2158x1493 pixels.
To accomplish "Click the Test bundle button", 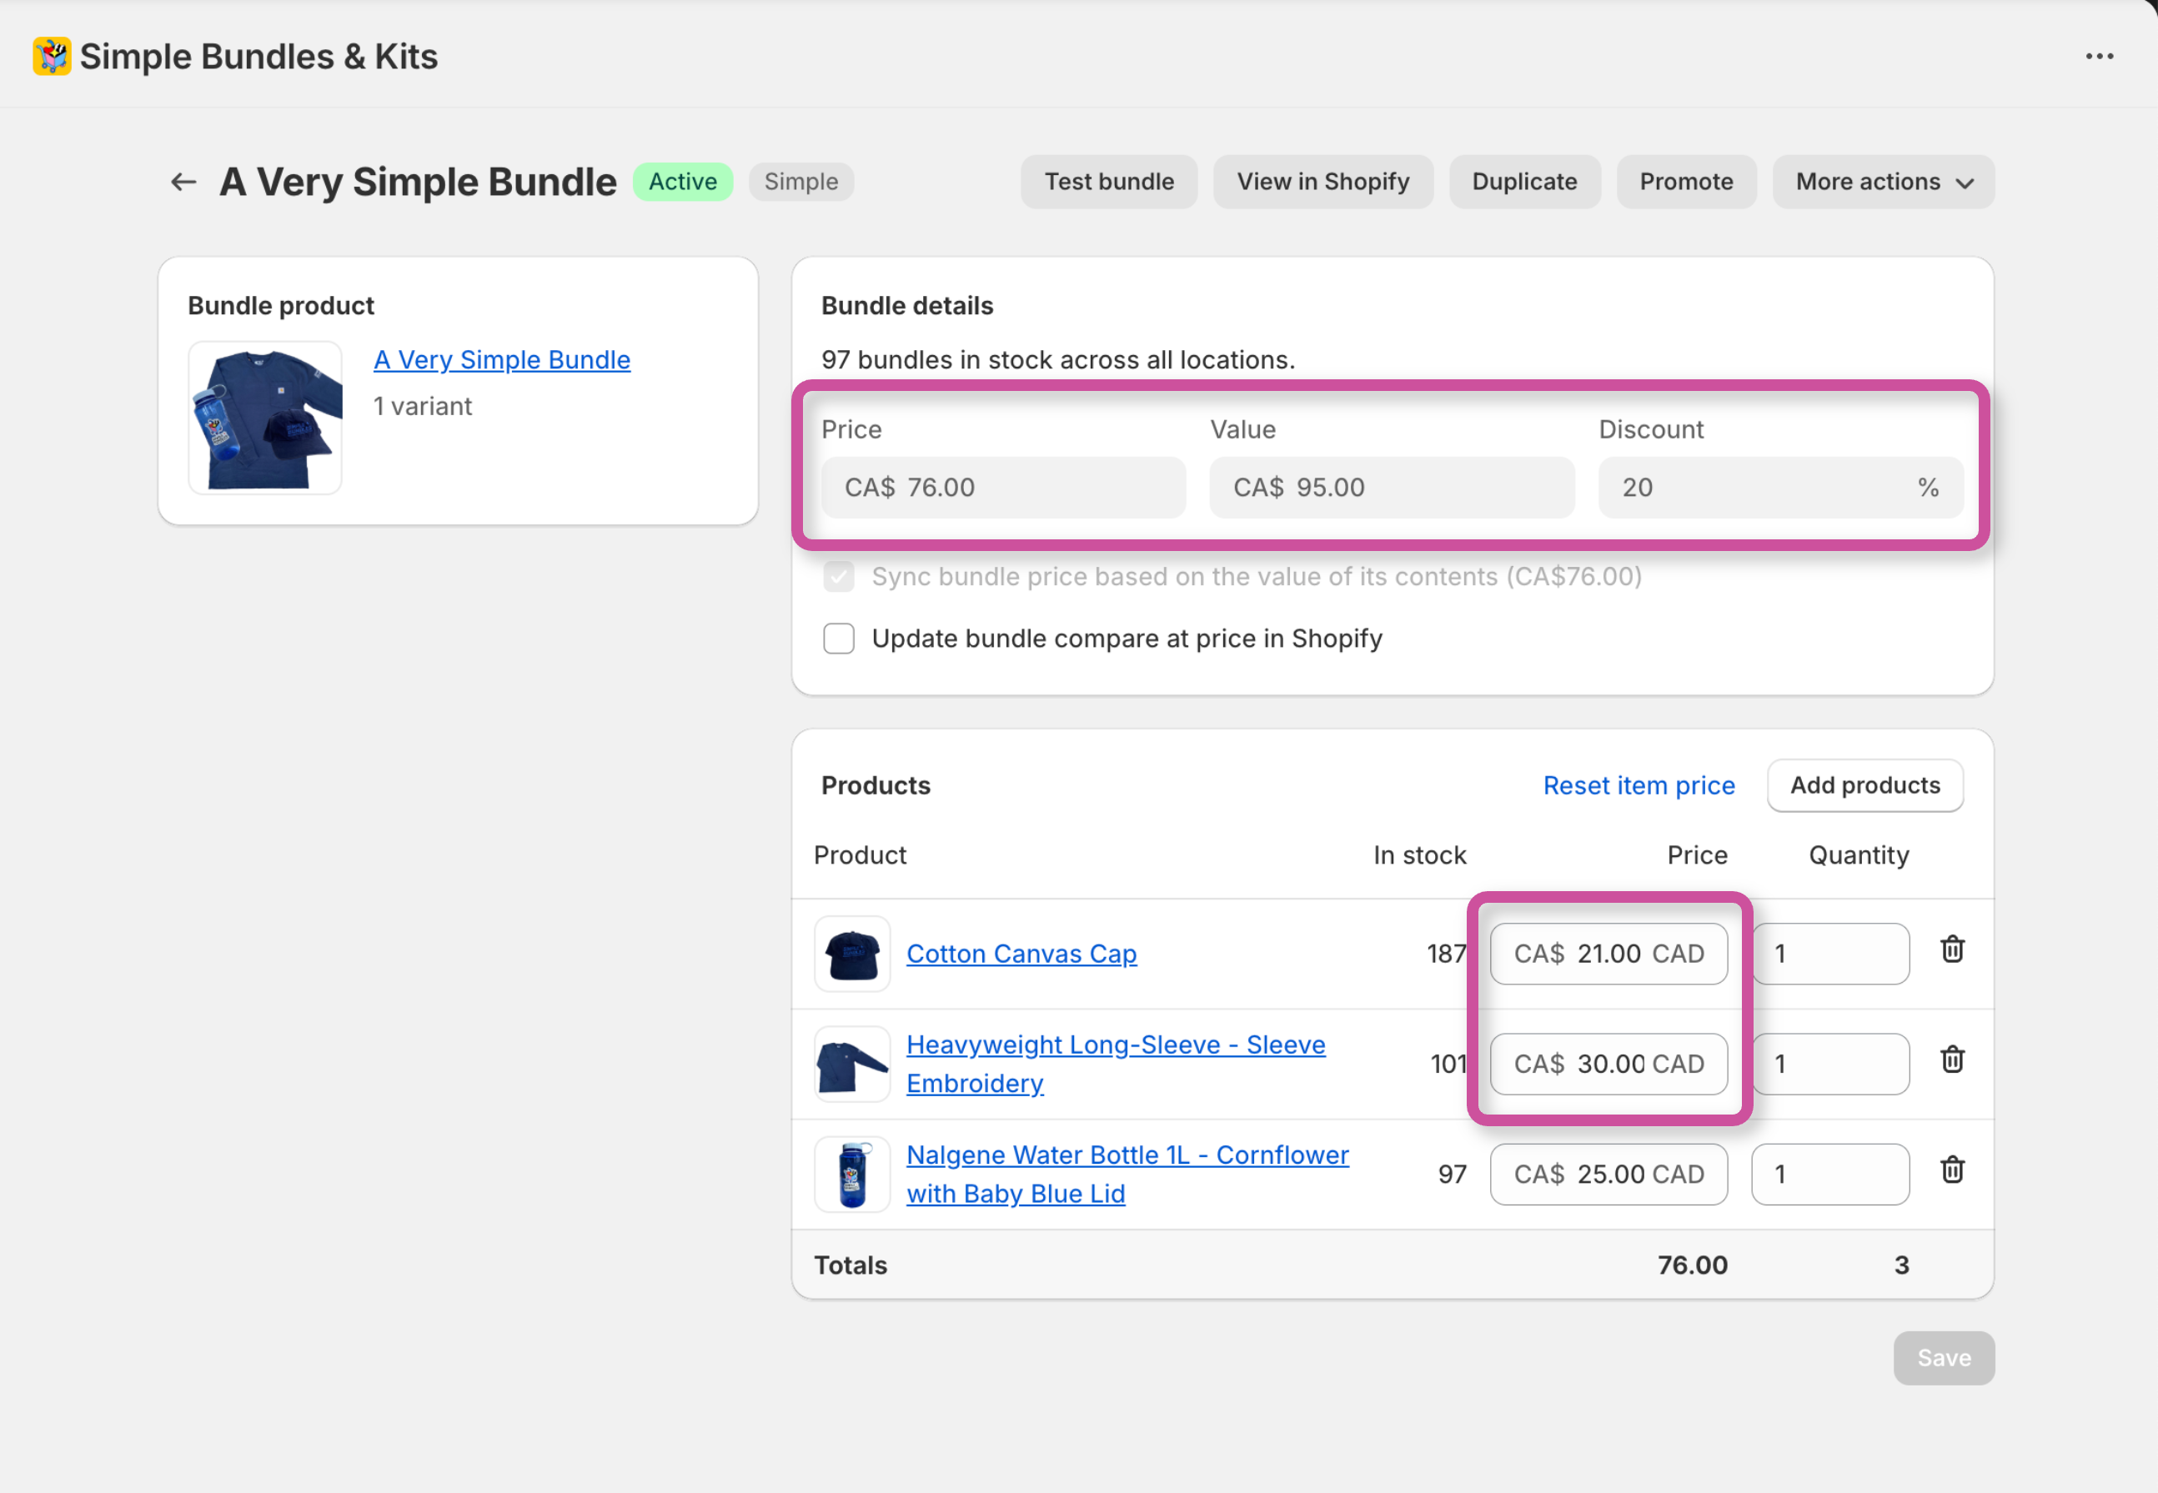I will coord(1109,182).
